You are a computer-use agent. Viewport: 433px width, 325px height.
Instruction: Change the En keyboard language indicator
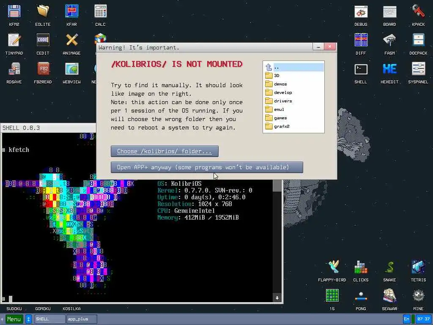(x=406, y=319)
